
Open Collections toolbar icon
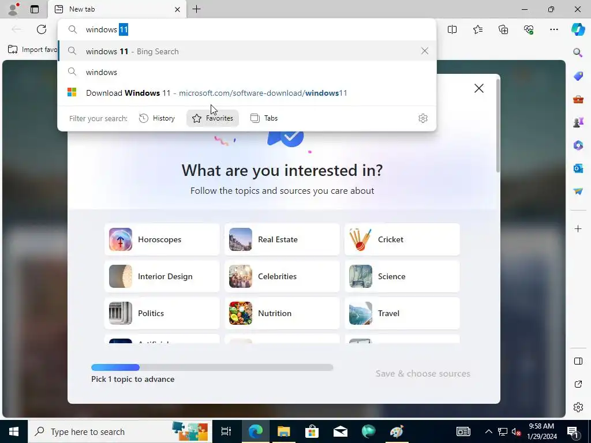coord(503,29)
